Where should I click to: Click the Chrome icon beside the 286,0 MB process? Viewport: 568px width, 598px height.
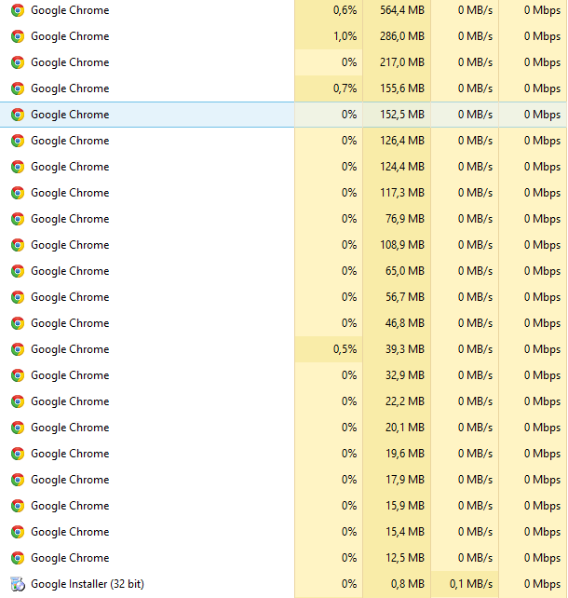coord(18,36)
